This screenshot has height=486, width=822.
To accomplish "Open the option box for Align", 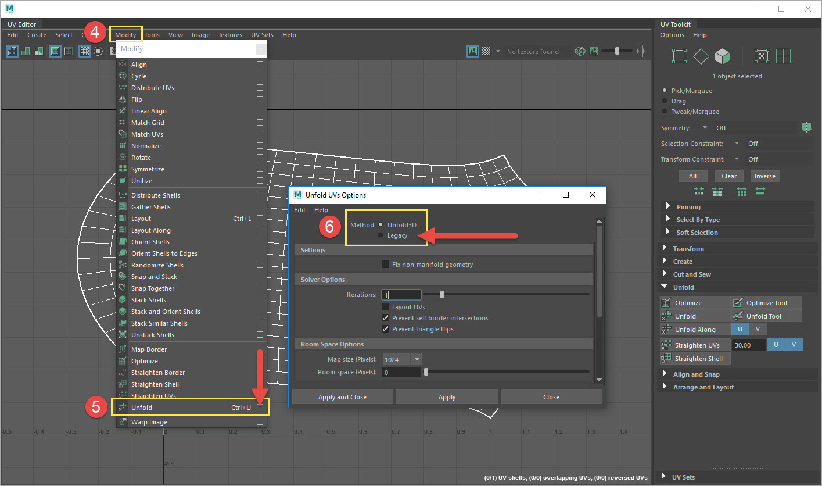I will point(260,65).
